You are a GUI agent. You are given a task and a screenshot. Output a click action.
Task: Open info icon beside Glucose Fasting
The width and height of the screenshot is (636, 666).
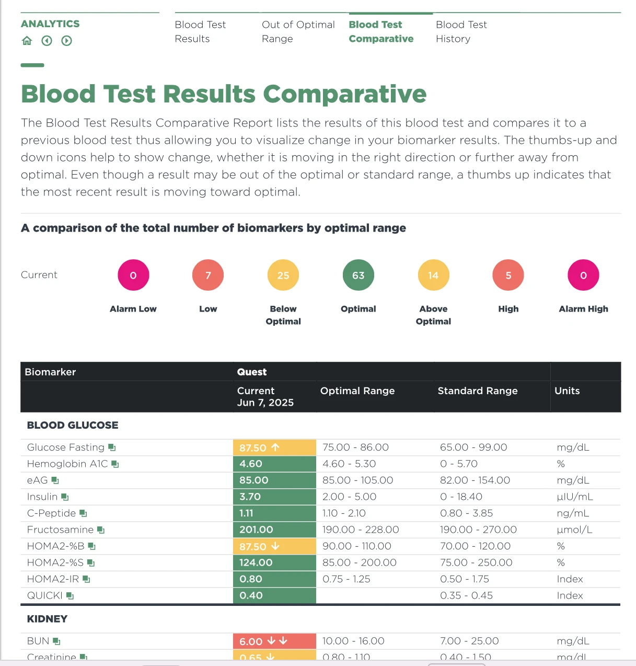[112, 447]
